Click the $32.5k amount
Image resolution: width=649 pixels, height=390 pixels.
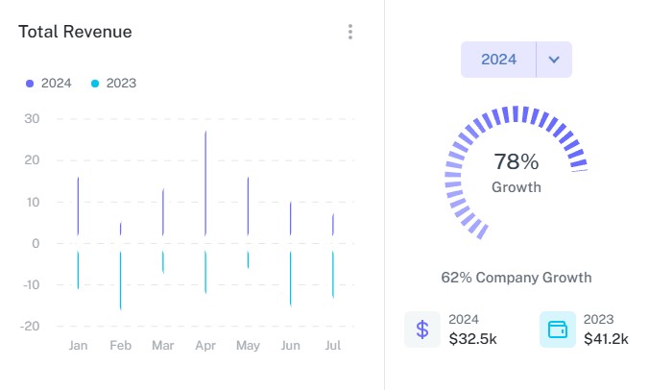(472, 338)
